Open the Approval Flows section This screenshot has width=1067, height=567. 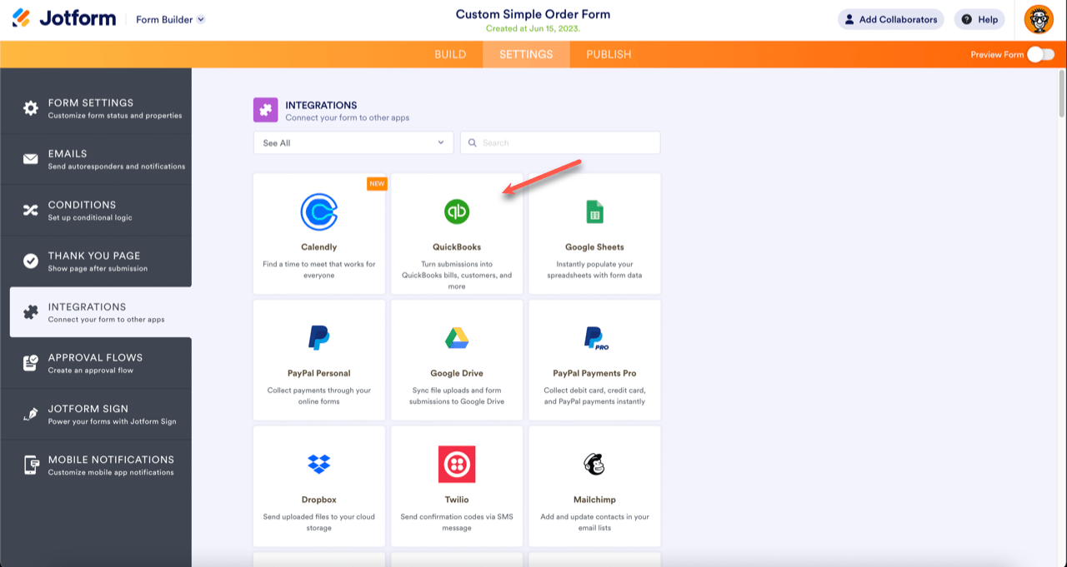tap(96, 363)
